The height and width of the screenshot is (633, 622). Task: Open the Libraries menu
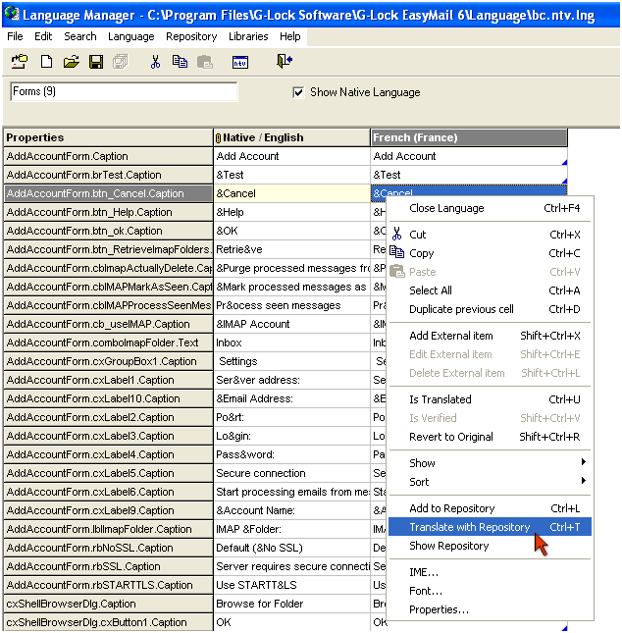click(x=248, y=36)
